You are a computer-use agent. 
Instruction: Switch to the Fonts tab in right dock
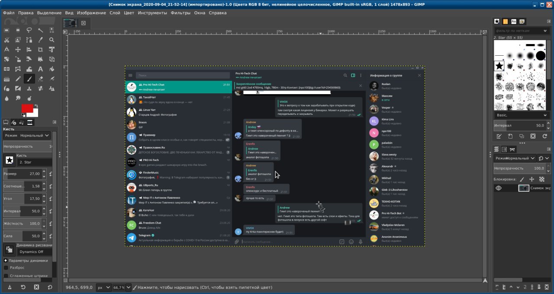[x=513, y=21]
